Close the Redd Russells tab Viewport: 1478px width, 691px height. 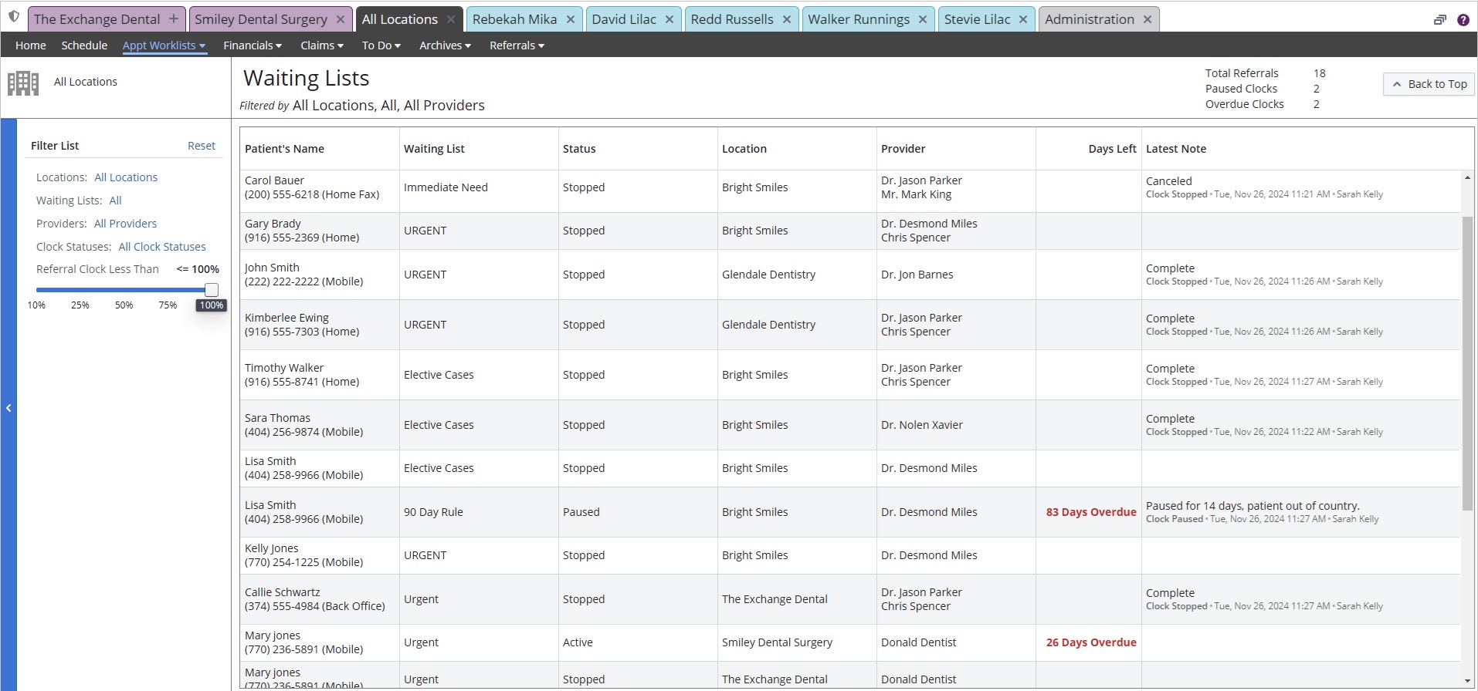point(786,19)
